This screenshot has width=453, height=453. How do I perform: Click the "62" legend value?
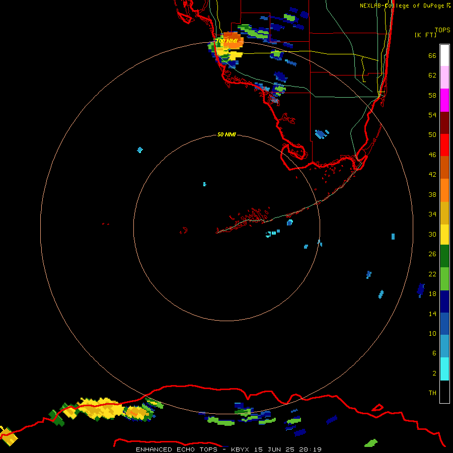click(x=432, y=75)
